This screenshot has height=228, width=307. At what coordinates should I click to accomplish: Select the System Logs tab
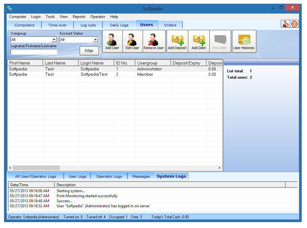[x=172, y=176]
